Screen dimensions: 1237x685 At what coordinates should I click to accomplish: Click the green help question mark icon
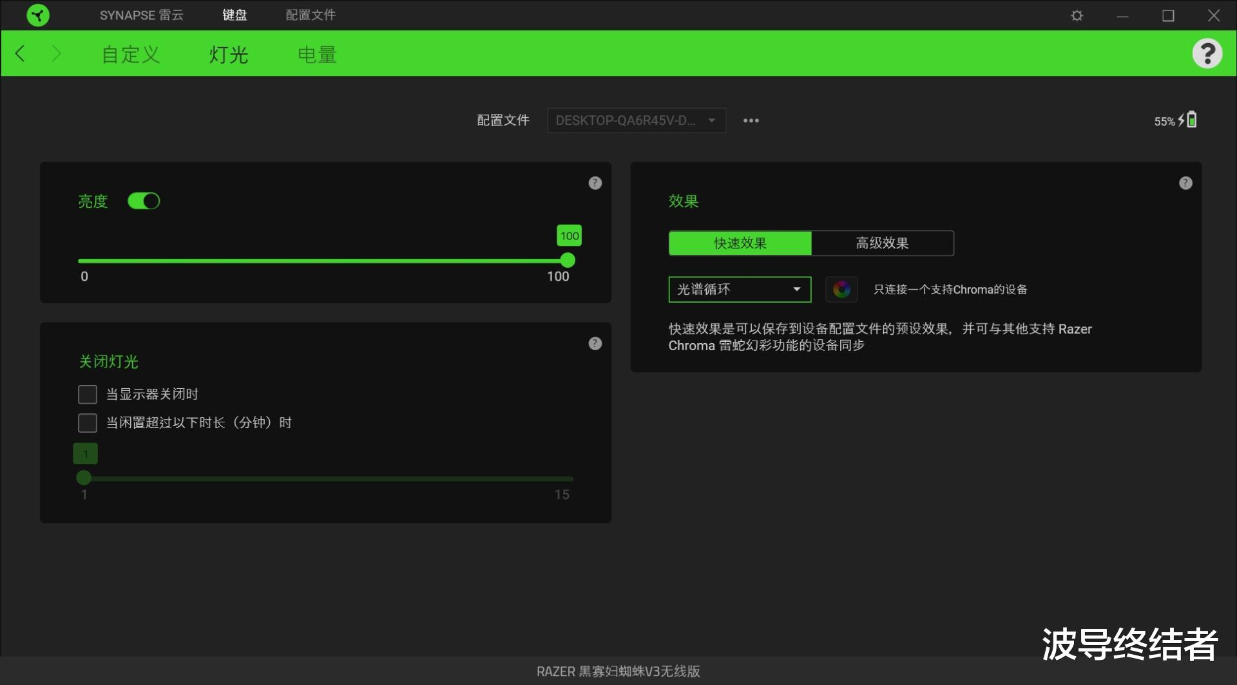click(1208, 53)
